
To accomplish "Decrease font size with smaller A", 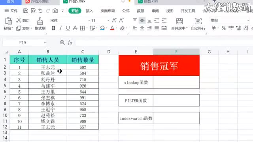I will point(121,20).
